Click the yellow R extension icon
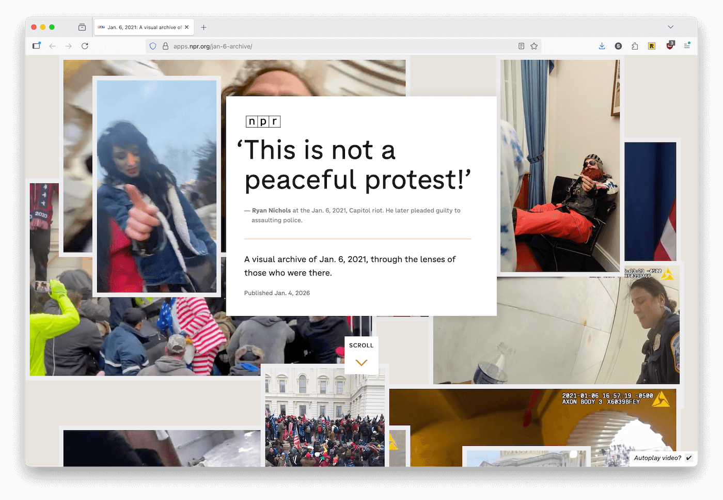 click(652, 45)
